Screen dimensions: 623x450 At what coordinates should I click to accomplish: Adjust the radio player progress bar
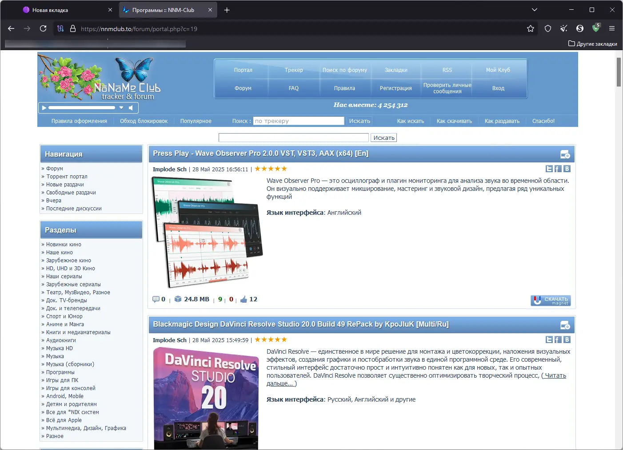point(82,107)
